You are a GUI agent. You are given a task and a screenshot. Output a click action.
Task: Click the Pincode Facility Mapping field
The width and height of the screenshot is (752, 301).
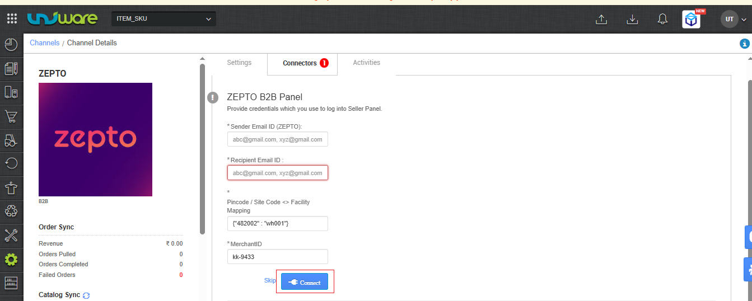(x=277, y=223)
